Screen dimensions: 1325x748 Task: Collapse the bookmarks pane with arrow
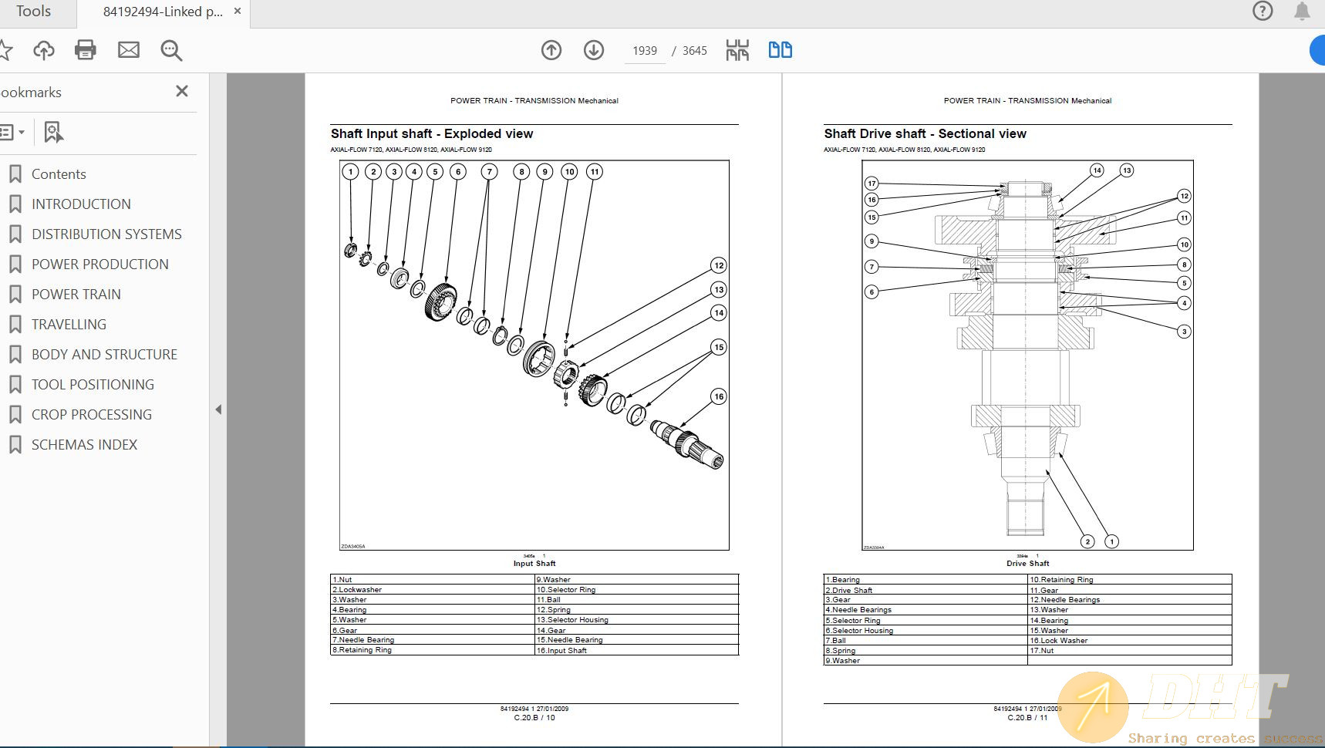[x=218, y=409]
